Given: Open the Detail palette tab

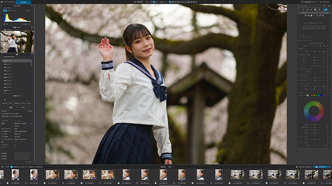Looking at the screenshot, I should (311, 10).
